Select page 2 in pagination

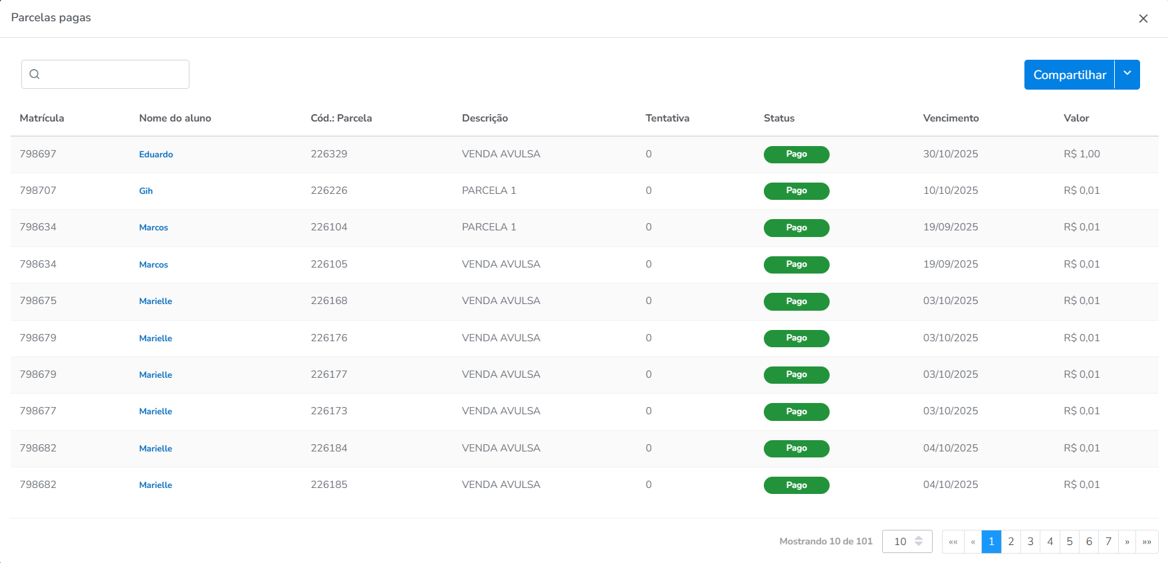click(1010, 542)
